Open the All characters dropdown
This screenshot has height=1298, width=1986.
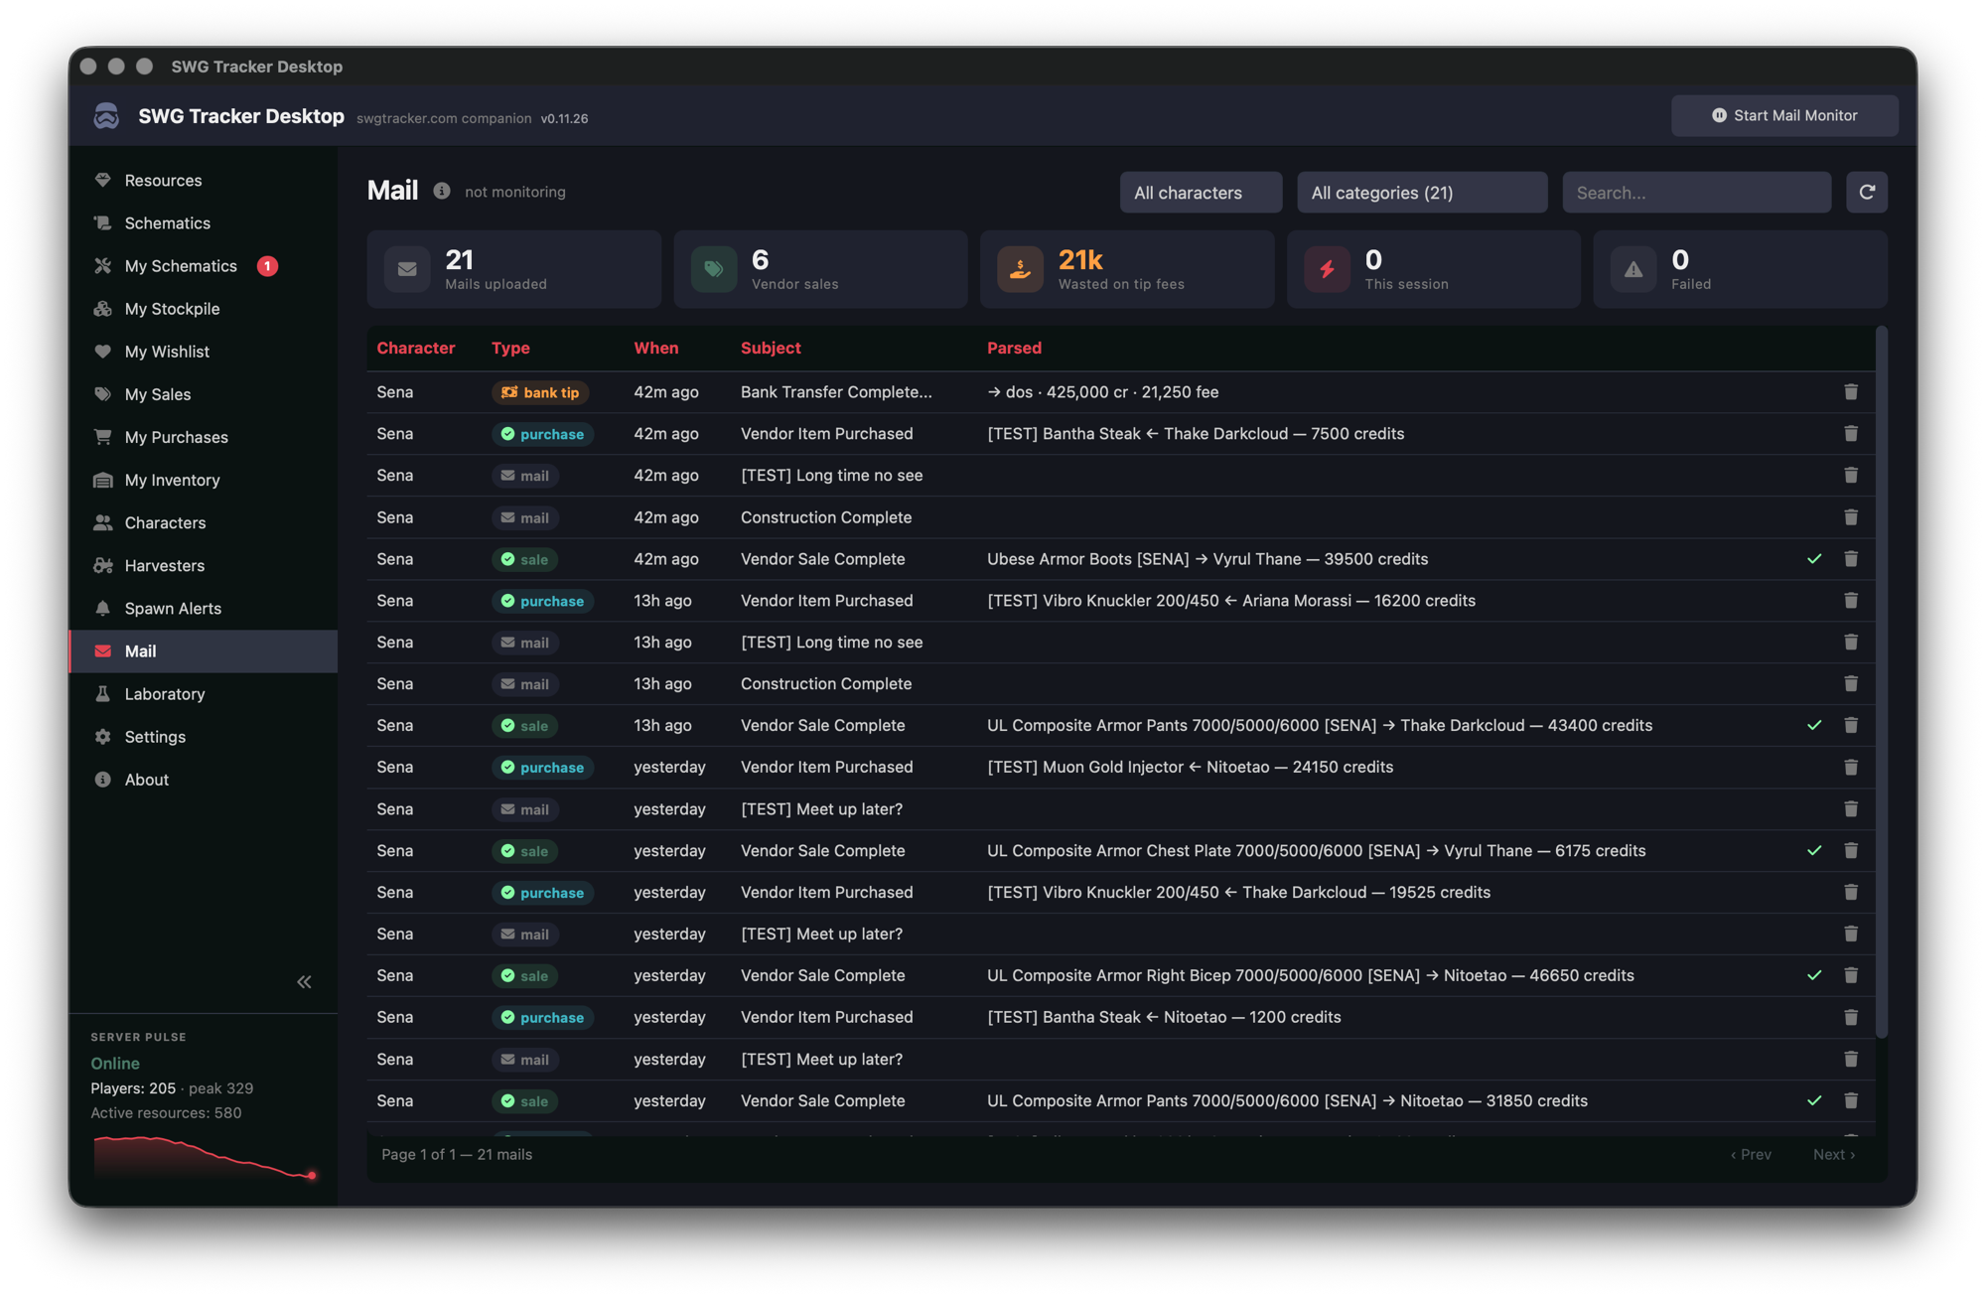coord(1201,192)
